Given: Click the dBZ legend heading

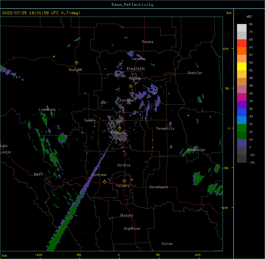Looking at the screenshot, I should [x=249, y=16].
